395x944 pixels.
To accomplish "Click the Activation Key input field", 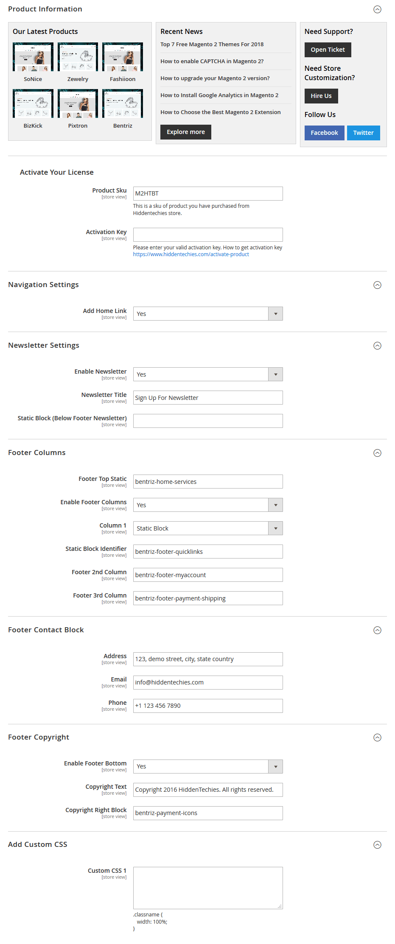I will [207, 235].
